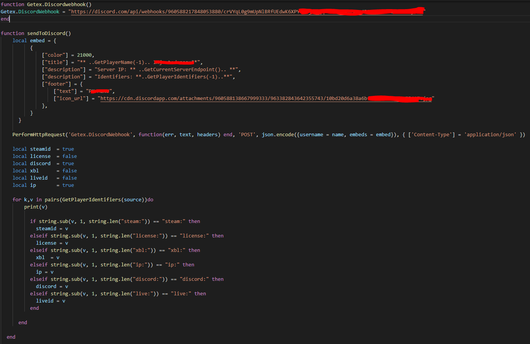The image size is (530, 344).
Task: Click the "live:" elseif line
Action: 118,294
